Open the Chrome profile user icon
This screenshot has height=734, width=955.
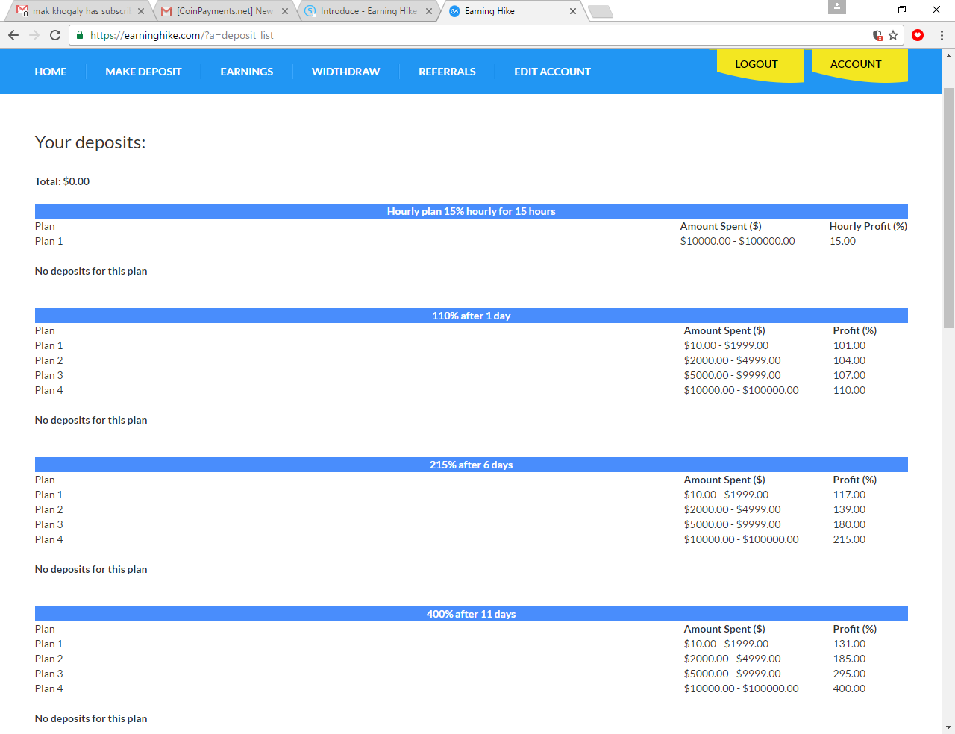pyautogui.click(x=837, y=7)
